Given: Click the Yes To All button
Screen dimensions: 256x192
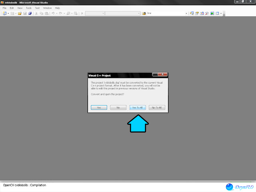Looking at the screenshot, I should pyautogui.click(x=138, y=108).
